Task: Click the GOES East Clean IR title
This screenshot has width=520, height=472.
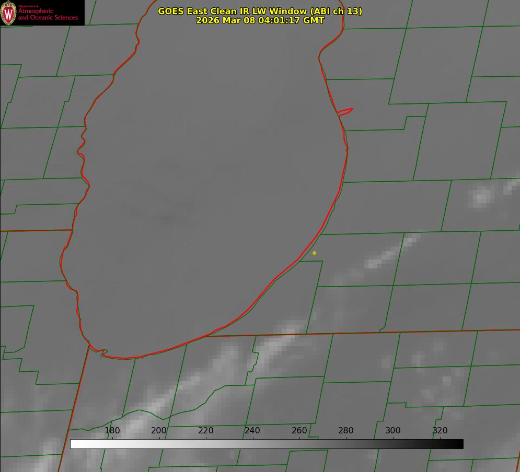Action: (x=260, y=11)
